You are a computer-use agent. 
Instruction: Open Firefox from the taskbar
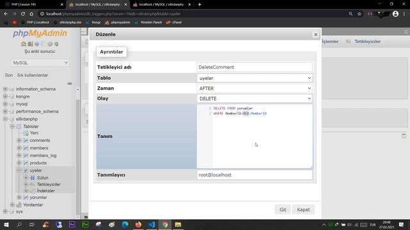point(138,224)
